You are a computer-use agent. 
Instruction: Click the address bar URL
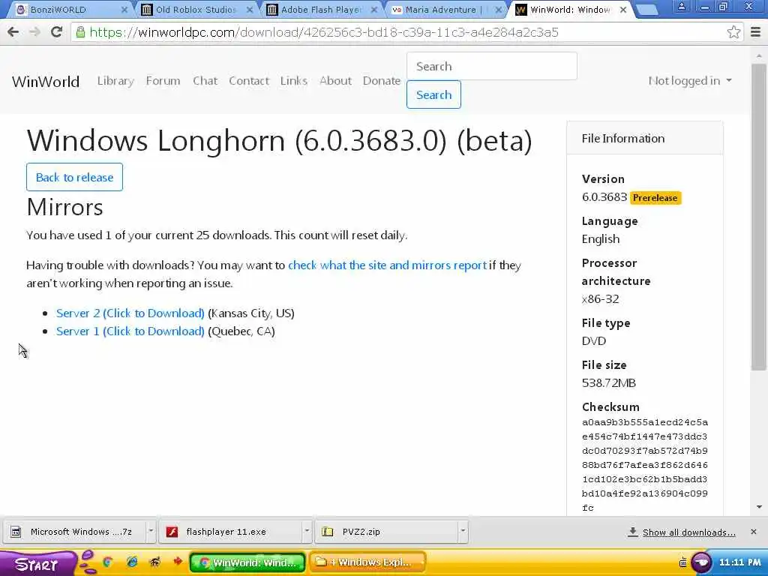tap(324, 32)
